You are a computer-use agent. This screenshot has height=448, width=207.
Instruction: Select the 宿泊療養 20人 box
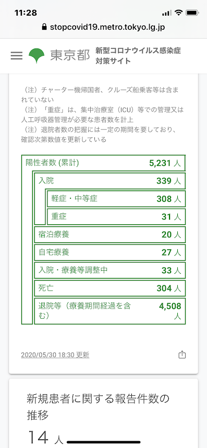110,235
